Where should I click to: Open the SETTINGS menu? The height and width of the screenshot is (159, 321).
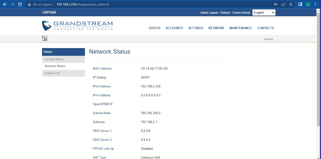196,28
